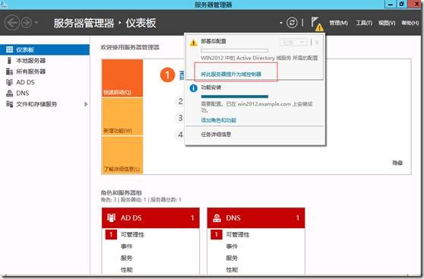This screenshot has height=279, width=424.
Task: Open navigation history dropdown beside forward arrow
Action: coord(36,23)
